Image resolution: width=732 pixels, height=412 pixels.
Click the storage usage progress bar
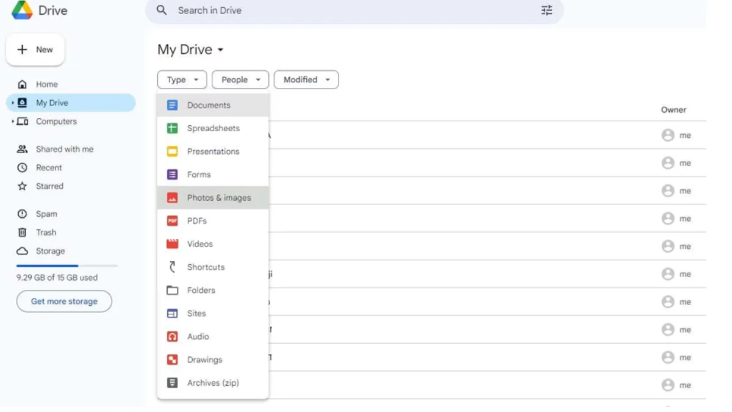tap(66, 266)
